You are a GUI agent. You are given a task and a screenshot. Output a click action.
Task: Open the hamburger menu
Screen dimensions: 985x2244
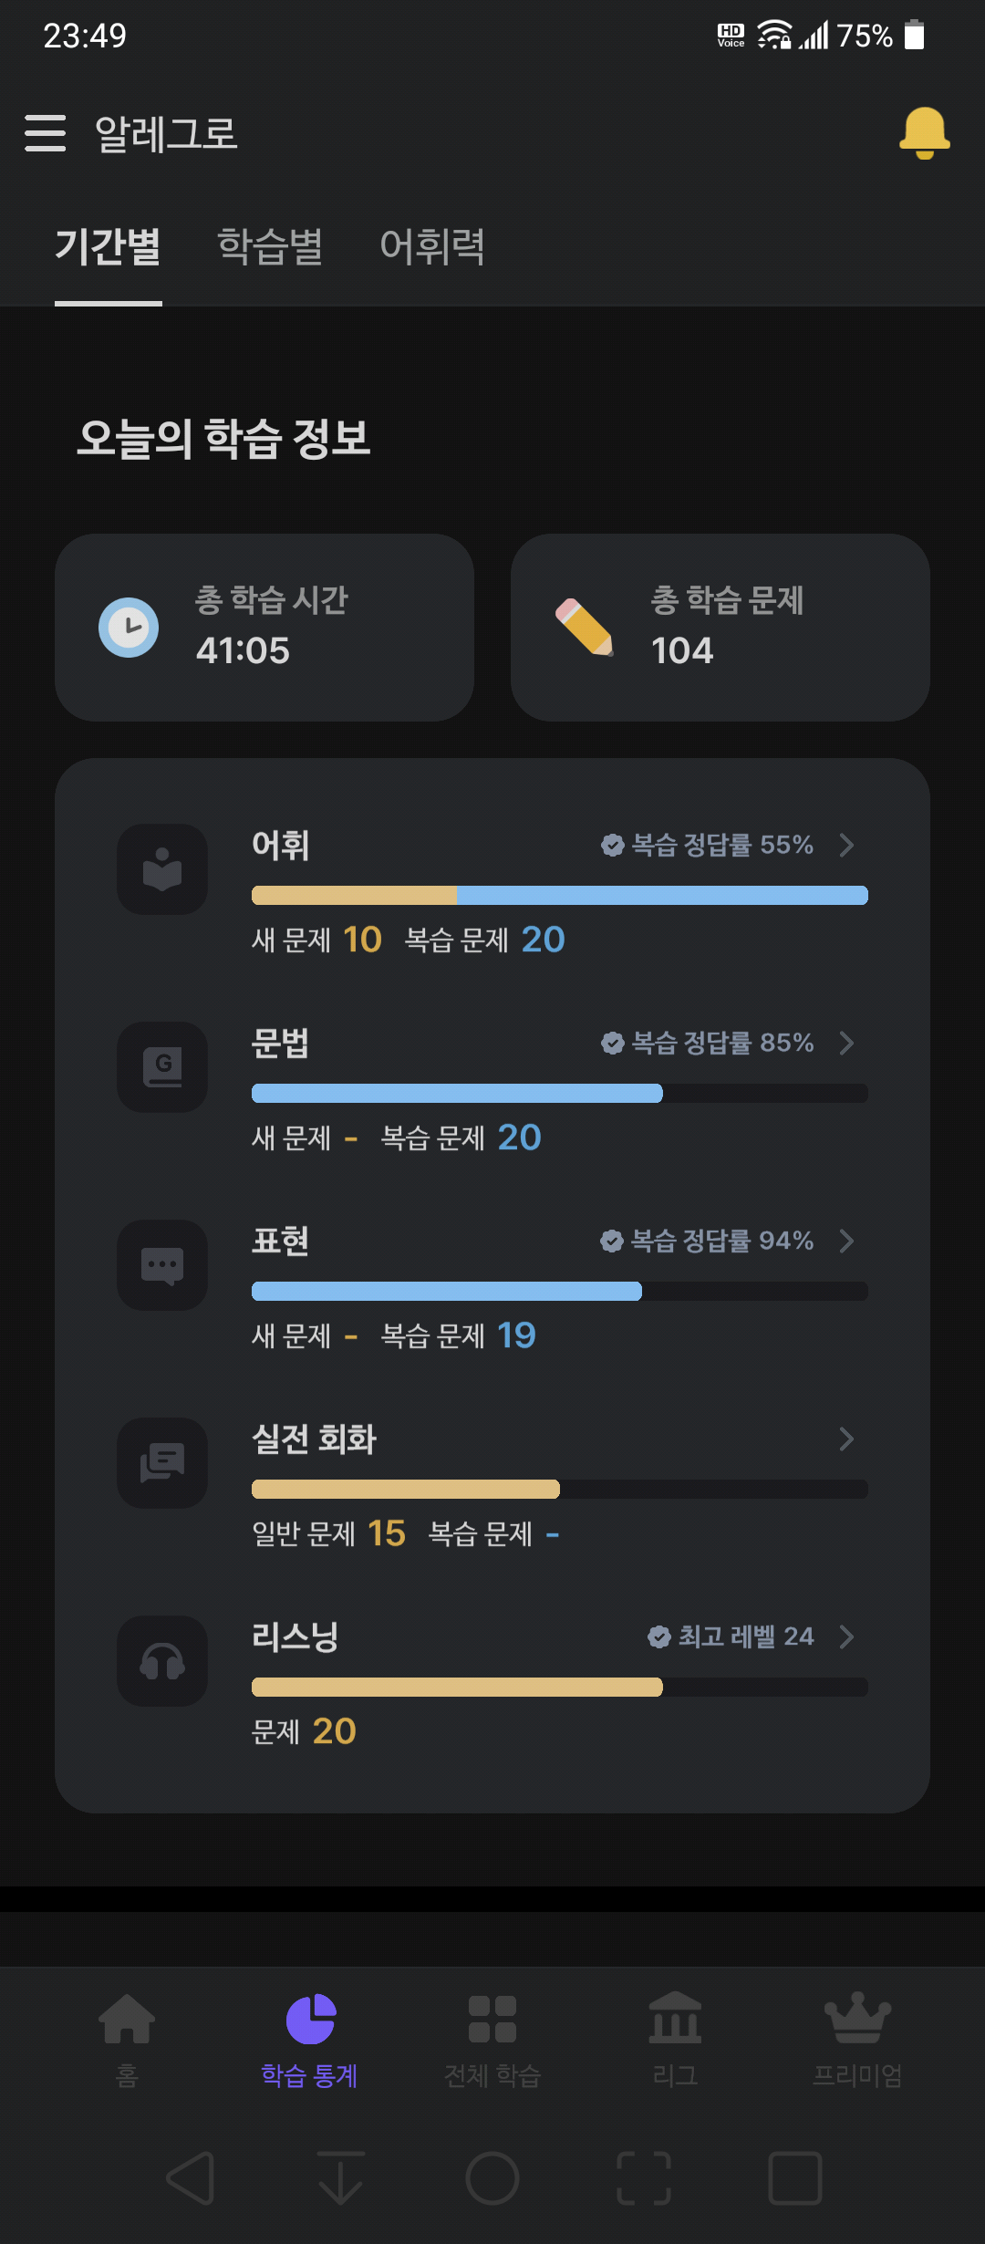pos(46,133)
